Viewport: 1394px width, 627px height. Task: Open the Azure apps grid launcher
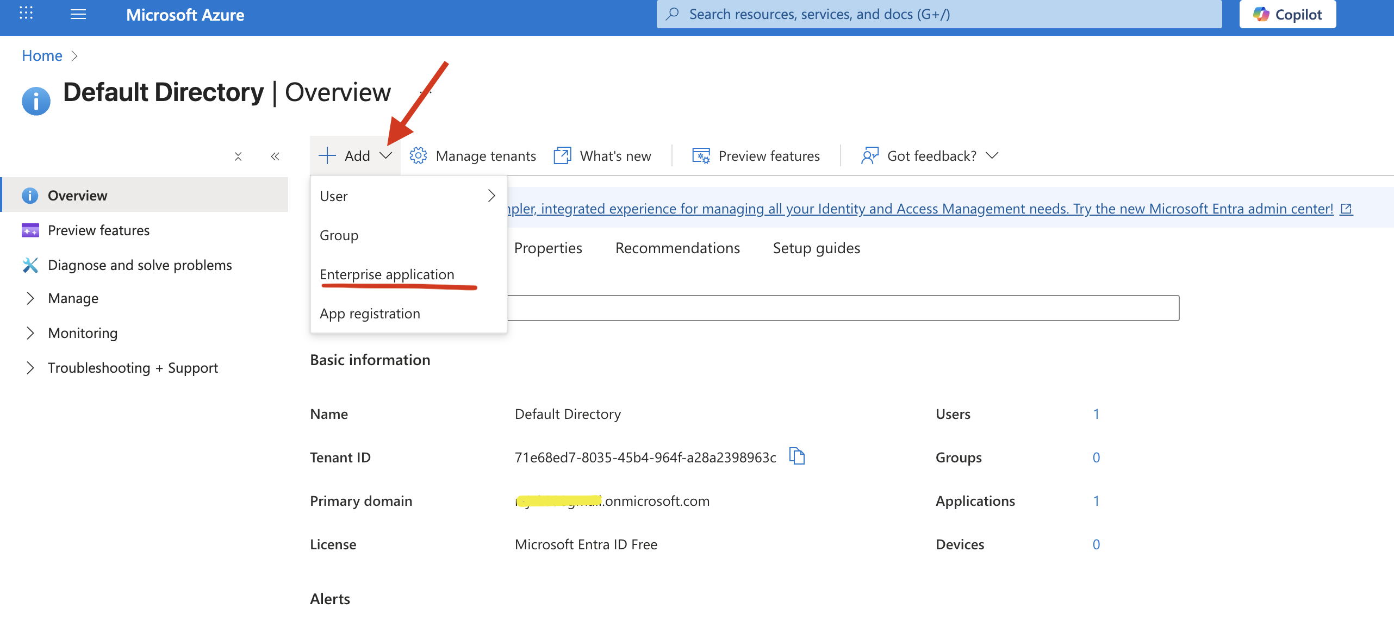(26, 14)
